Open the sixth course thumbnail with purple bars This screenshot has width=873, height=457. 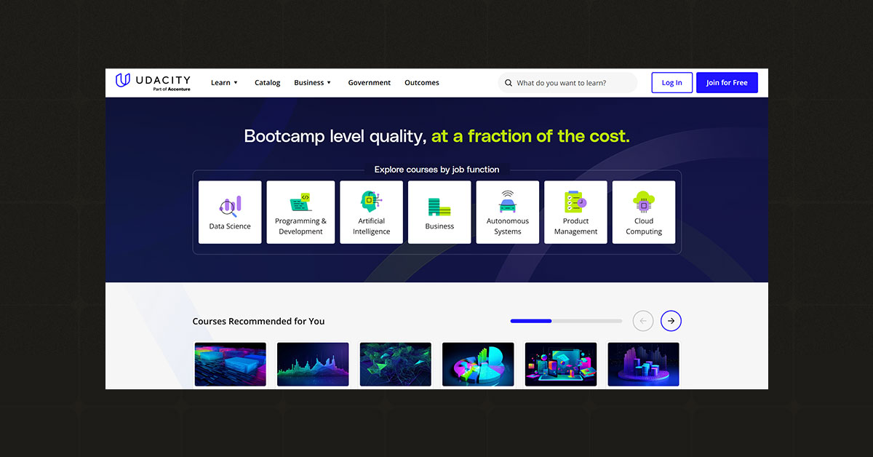pos(643,365)
